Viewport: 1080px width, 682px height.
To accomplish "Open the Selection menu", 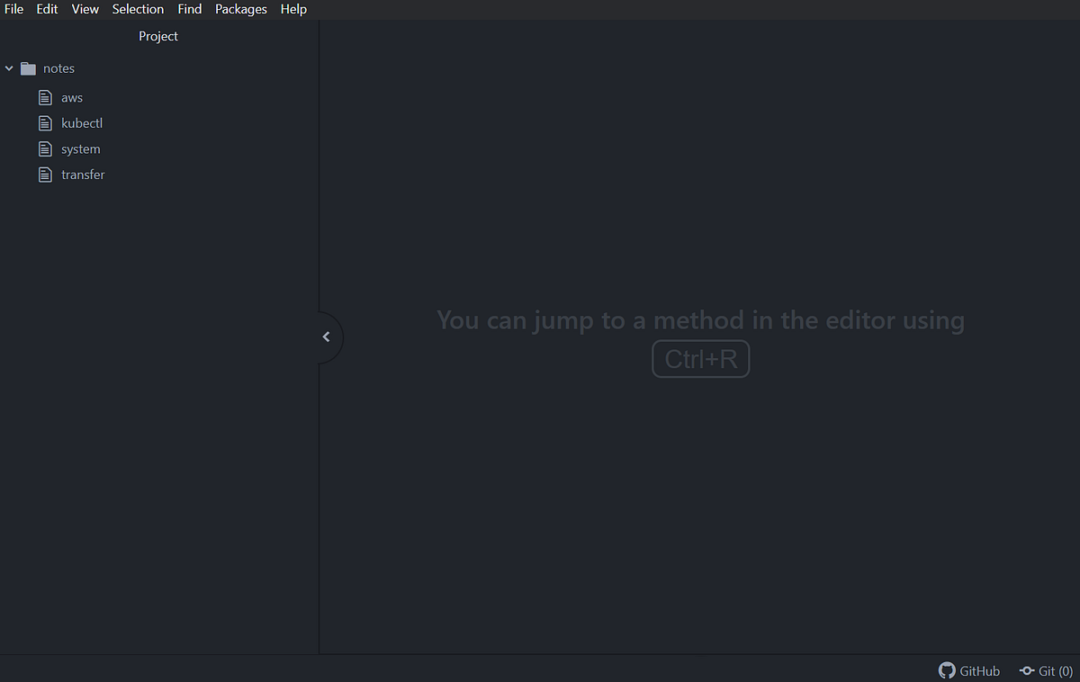I will coord(138,9).
